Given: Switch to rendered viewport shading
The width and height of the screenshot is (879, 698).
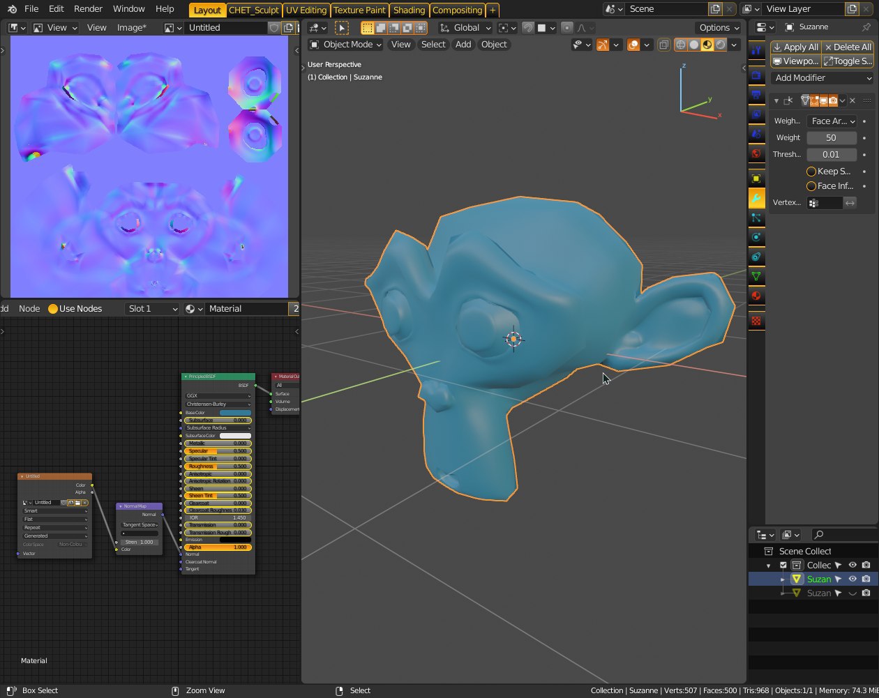Looking at the screenshot, I should click(x=721, y=45).
